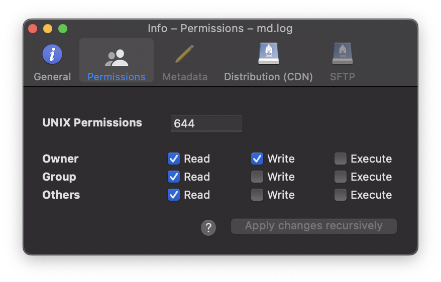Viewport: 441px width, 282px height.
Task: Uncheck Group Read permission
Action: 174,177
